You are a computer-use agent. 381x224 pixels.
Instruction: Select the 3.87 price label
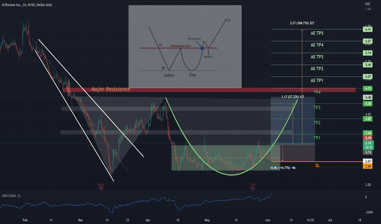coord(368,119)
